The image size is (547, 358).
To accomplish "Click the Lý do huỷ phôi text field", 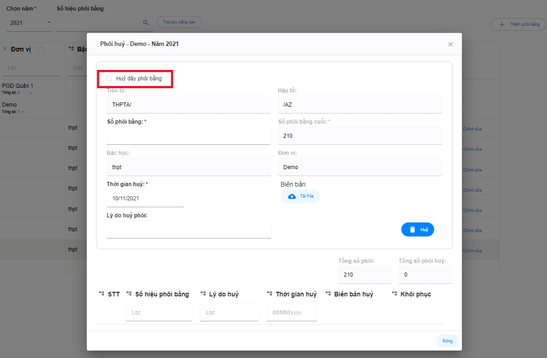I will pos(188,230).
